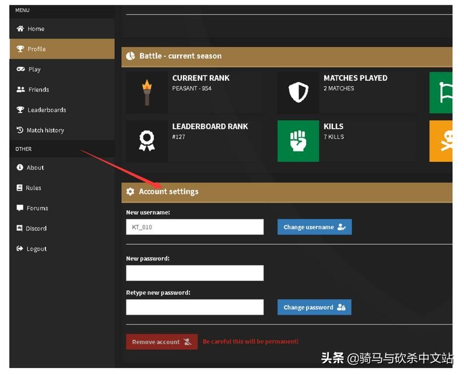Click the red Remove account button
The width and height of the screenshot is (464, 375).
click(162, 342)
